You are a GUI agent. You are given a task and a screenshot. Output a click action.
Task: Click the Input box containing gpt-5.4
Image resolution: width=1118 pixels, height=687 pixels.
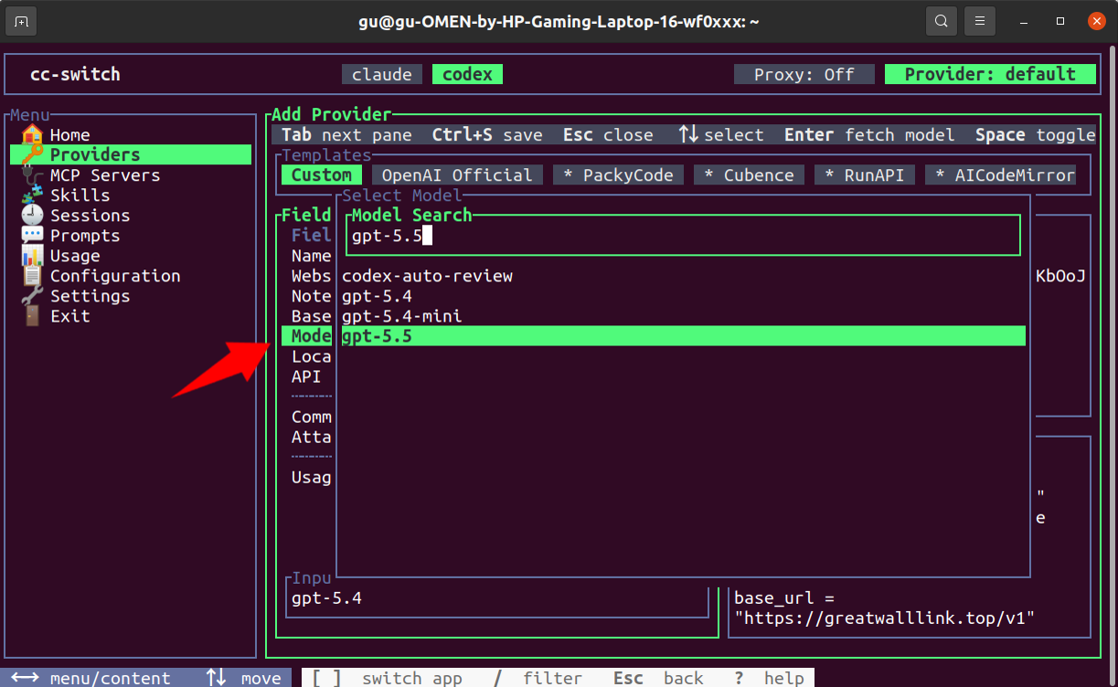click(x=497, y=599)
